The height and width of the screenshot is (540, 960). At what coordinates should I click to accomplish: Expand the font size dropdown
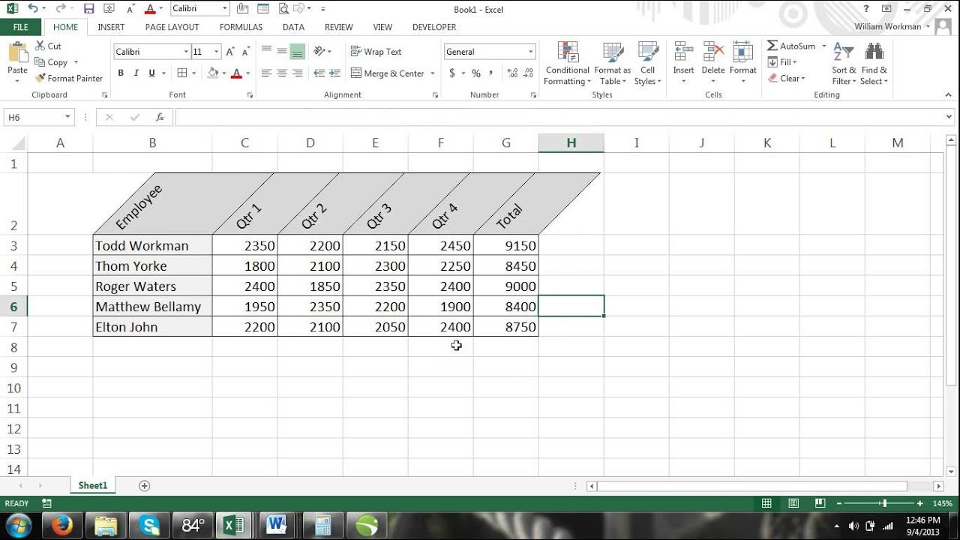click(x=217, y=52)
